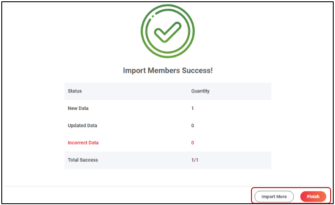The image size is (335, 205).
Task: Select the New Data row label
Action: (78, 108)
